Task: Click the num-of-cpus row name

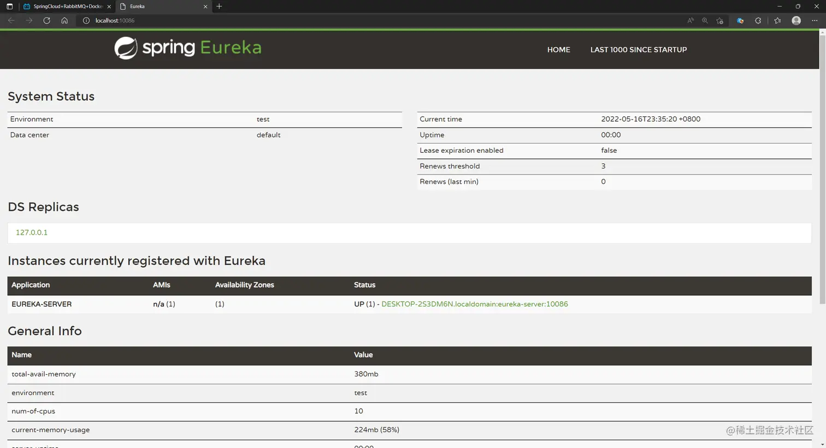Action: (x=33, y=411)
